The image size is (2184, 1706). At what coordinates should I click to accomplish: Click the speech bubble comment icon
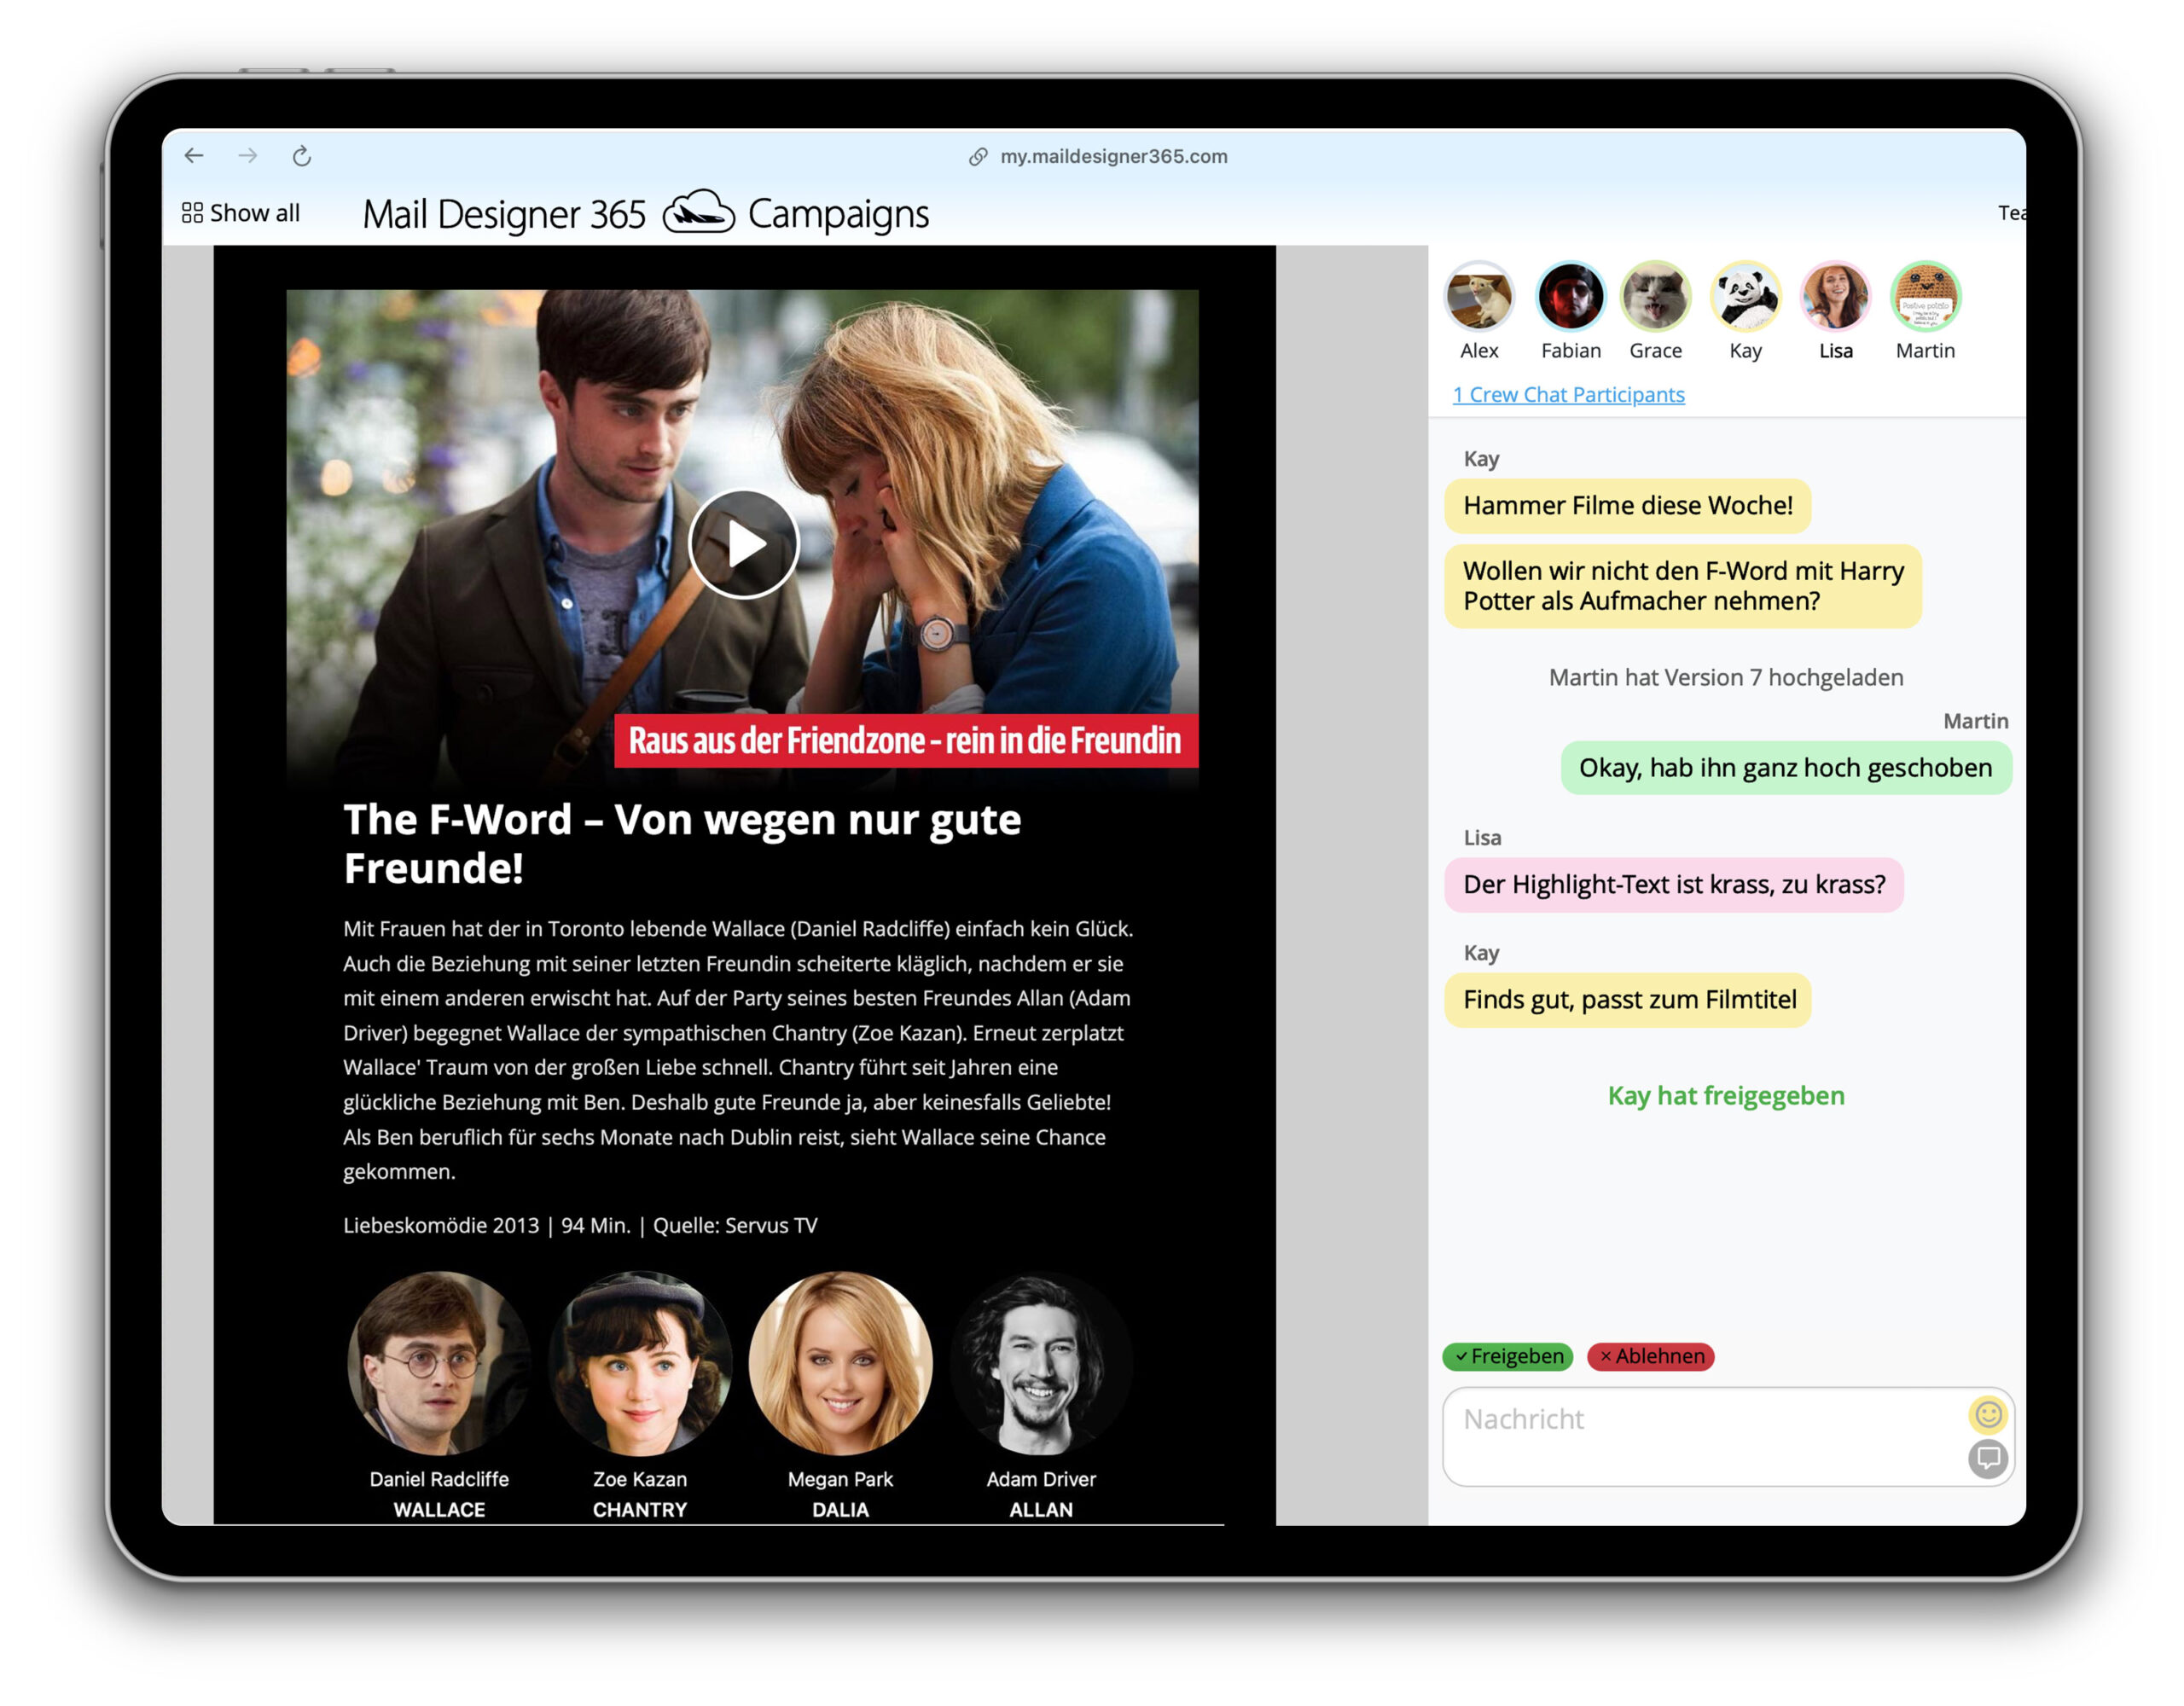(x=1987, y=1459)
